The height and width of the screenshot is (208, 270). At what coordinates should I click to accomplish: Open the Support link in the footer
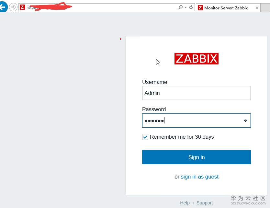tap(205, 203)
